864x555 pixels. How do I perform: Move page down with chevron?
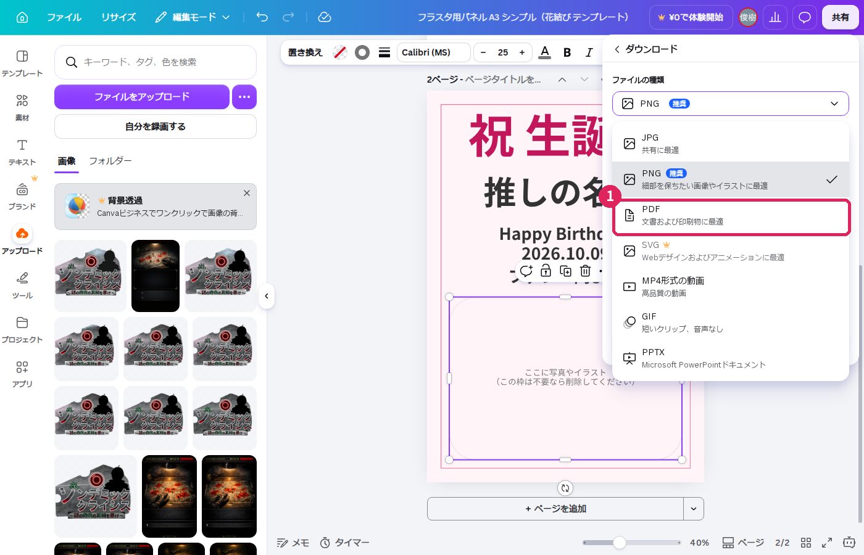(x=584, y=80)
